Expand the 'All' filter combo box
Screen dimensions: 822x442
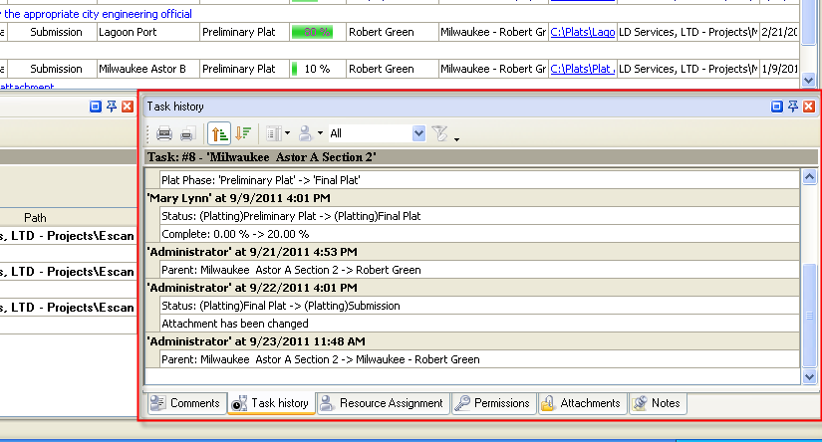coord(418,133)
